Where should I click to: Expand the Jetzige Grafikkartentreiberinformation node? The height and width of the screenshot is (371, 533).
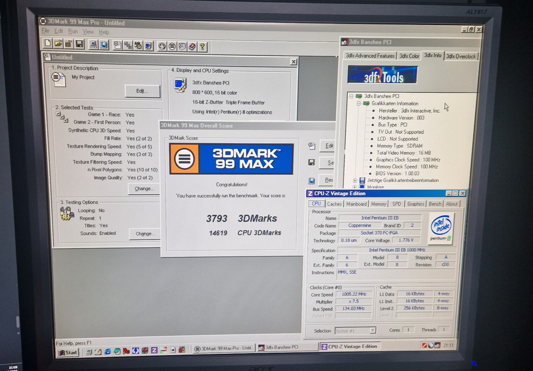(x=355, y=180)
